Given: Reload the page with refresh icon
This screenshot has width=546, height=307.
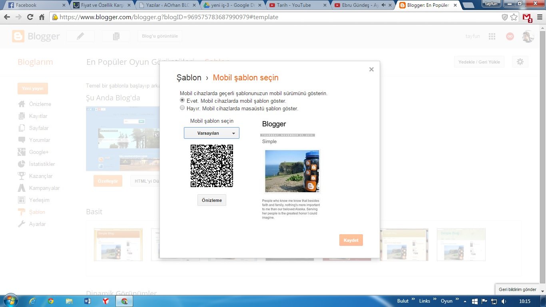Looking at the screenshot, I should point(30,17).
